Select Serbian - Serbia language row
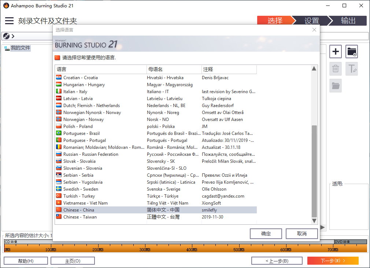 click(156, 175)
